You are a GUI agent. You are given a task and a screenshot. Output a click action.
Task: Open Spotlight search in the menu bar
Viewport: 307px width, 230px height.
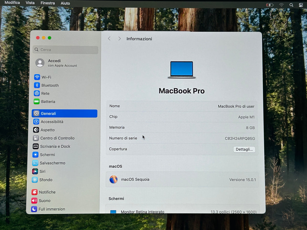[291, 5]
